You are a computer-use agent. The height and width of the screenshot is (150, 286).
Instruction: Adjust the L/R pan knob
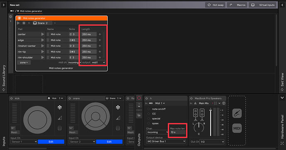click(199, 127)
